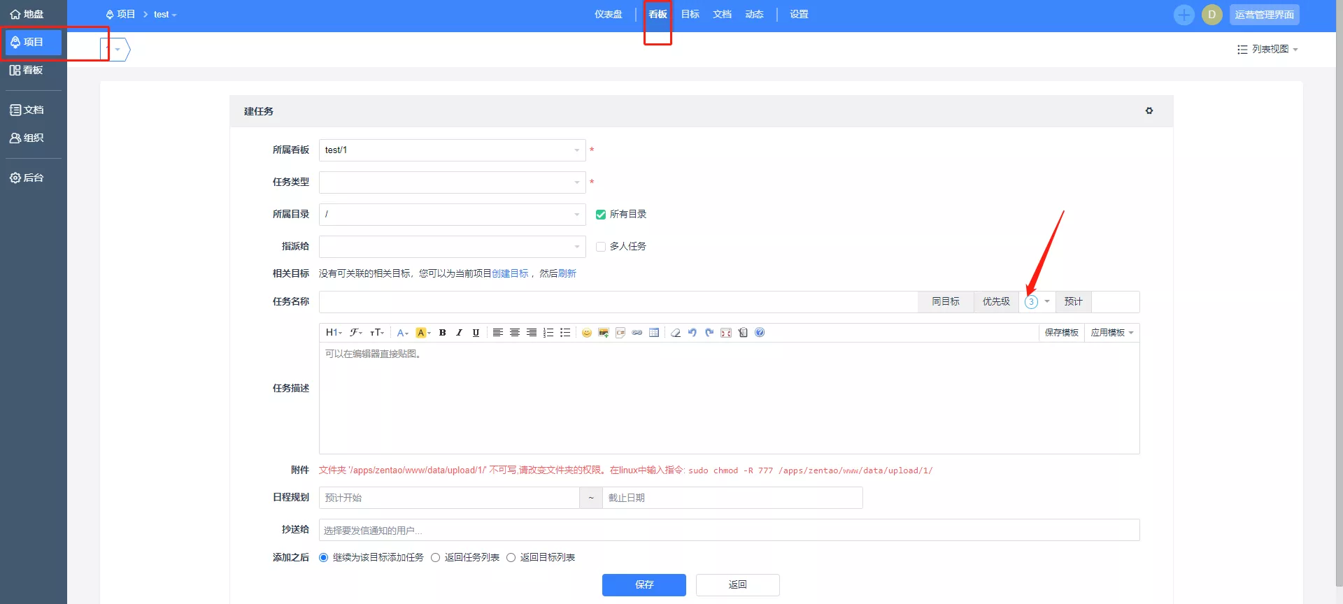The width and height of the screenshot is (1343, 604).
Task: Open the 任务类型 dropdown
Action: click(x=453, y=182)
